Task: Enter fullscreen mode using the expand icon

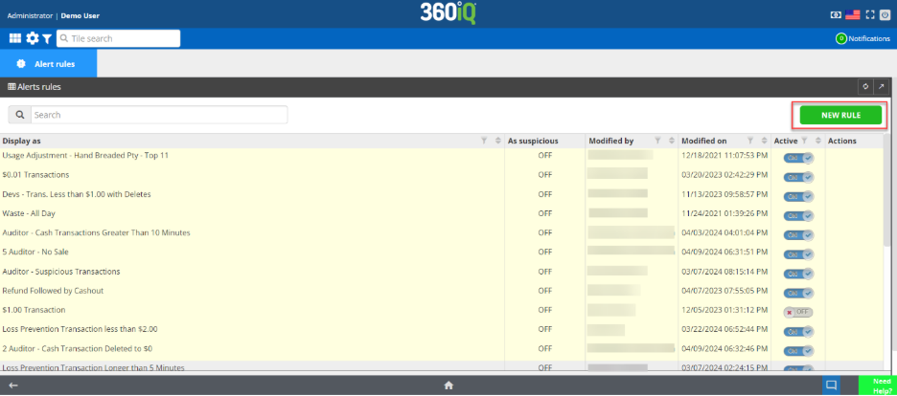Action: point(869,15)
